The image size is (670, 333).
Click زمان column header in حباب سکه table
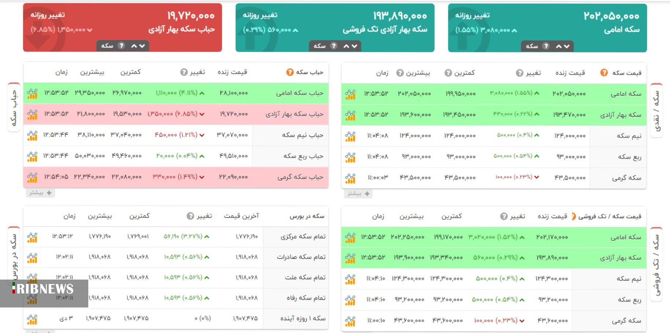62,72
